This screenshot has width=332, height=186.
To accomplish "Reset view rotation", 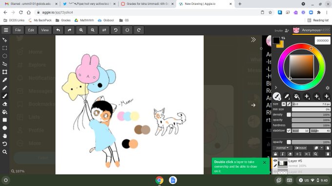I will (127, 30).
